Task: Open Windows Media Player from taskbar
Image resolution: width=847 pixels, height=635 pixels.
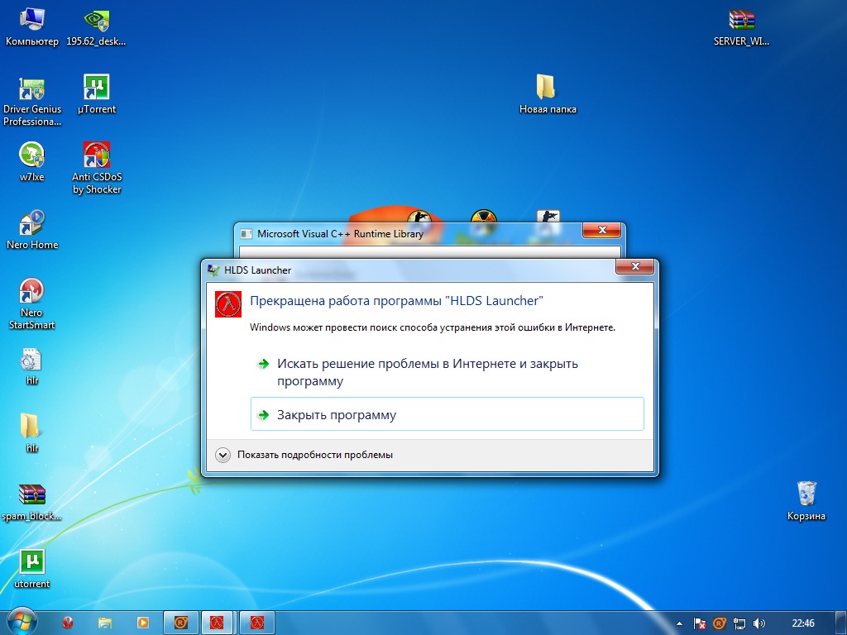Action: [x=142, y=623]
